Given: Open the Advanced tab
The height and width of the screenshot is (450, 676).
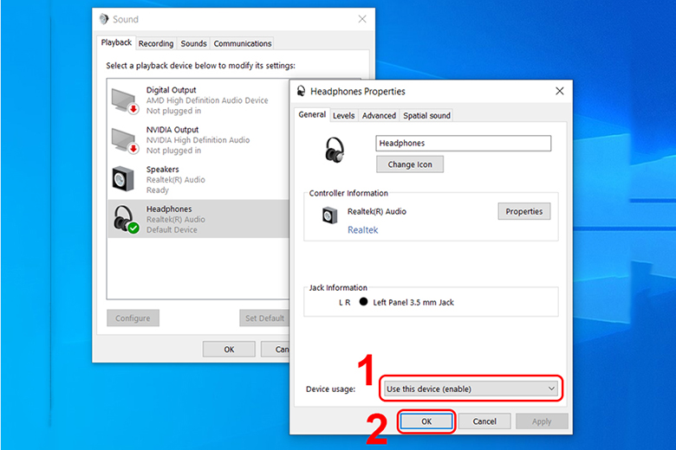Looking at the screenshot, I should pyautogui.click(x=379, y=115).
